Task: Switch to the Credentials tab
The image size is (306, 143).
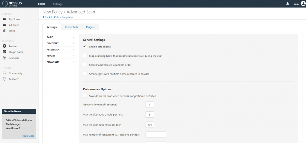Action: pyautogui.click(x=71, y=27)
